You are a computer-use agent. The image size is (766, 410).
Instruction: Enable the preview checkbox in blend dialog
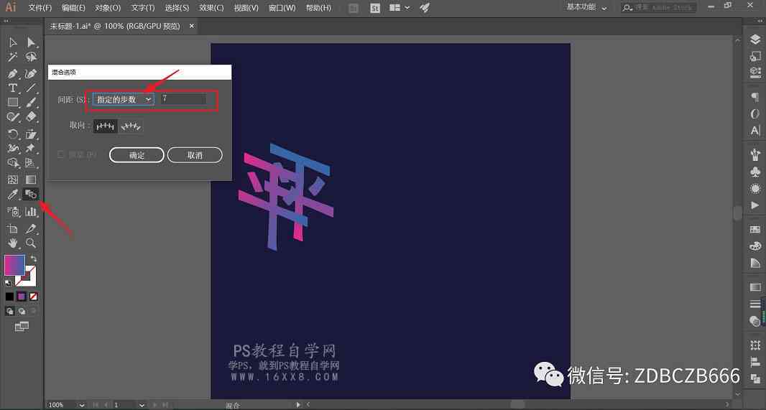tap(61, 154)
